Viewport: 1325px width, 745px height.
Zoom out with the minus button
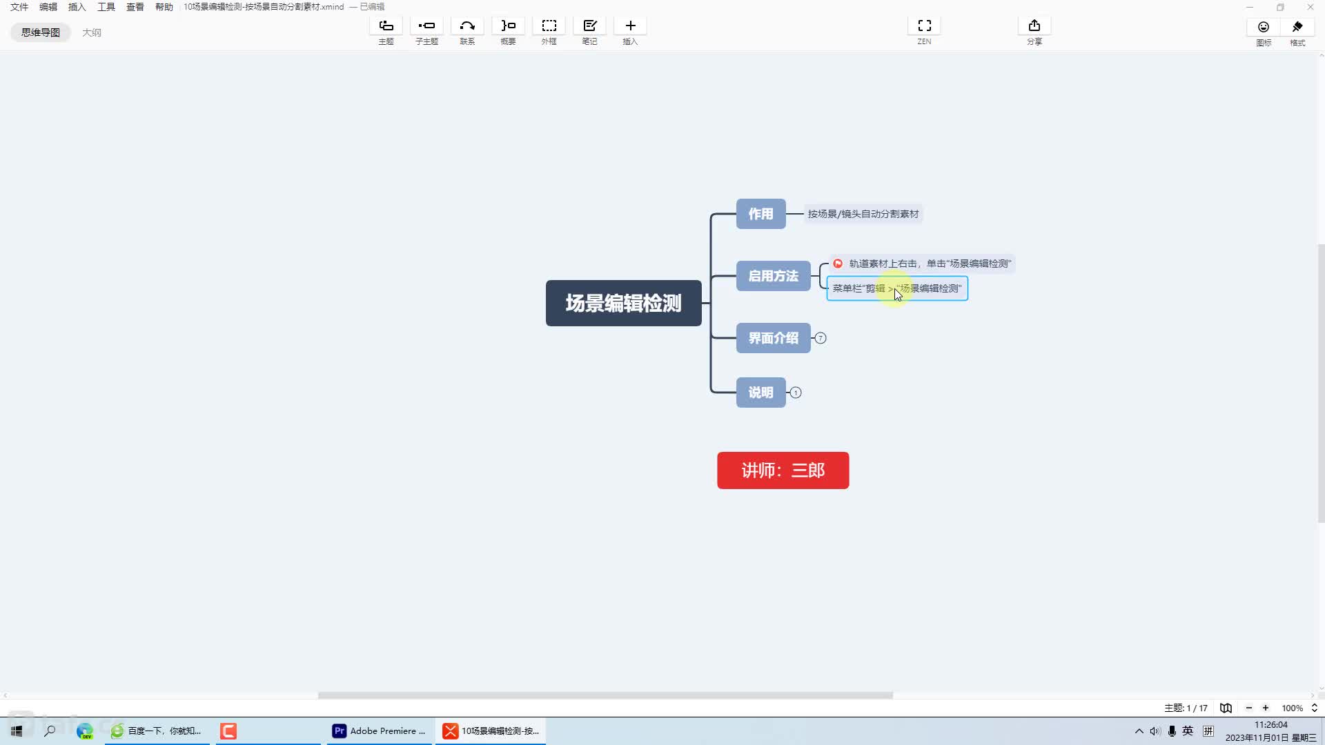click(1248, 708)
